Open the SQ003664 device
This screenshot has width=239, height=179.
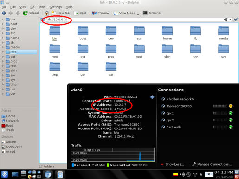tap(12, 147)
